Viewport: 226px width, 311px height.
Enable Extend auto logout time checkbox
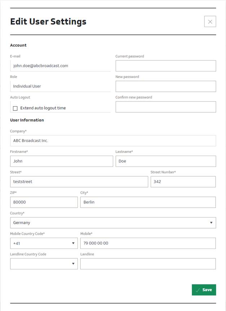click(x=15, y=108)
